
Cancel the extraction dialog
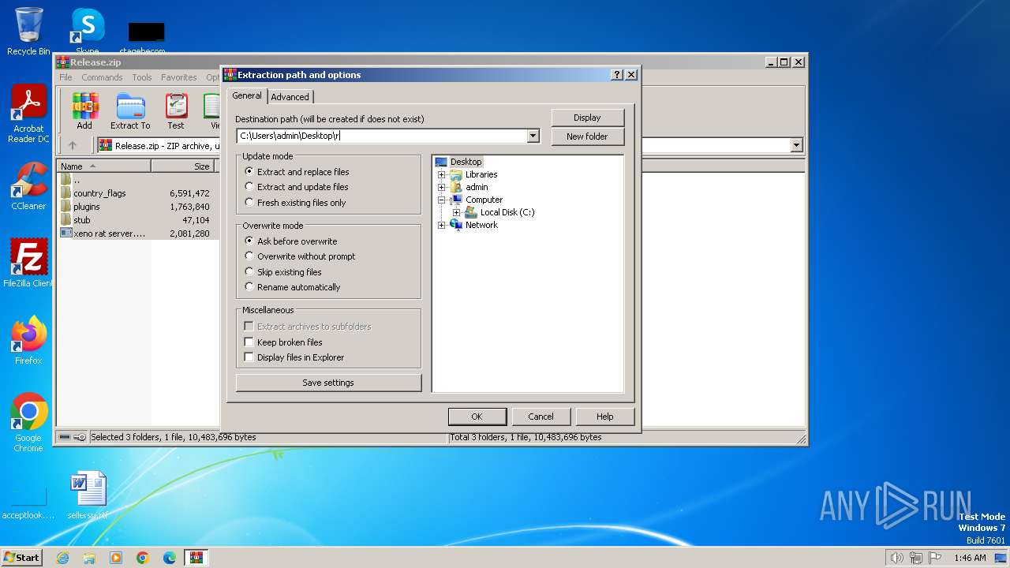point(541,417)
